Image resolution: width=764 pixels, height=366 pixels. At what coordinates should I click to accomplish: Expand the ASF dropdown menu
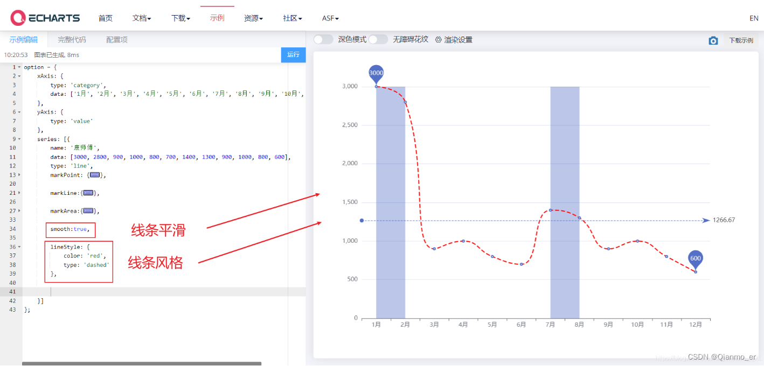coord(329,18)
